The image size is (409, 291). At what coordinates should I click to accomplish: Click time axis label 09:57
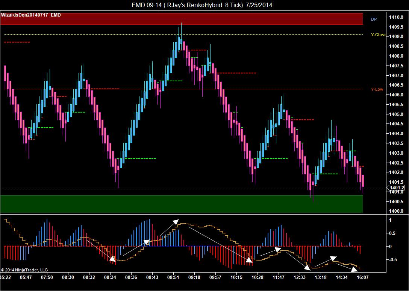(x=215, y=277)
